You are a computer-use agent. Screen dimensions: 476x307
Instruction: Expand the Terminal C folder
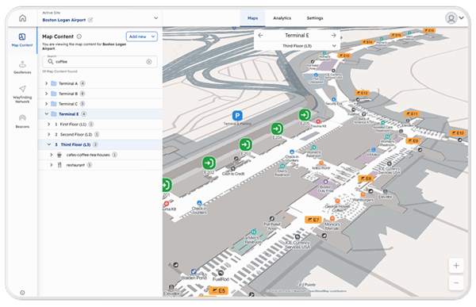(x=47, y=104)
